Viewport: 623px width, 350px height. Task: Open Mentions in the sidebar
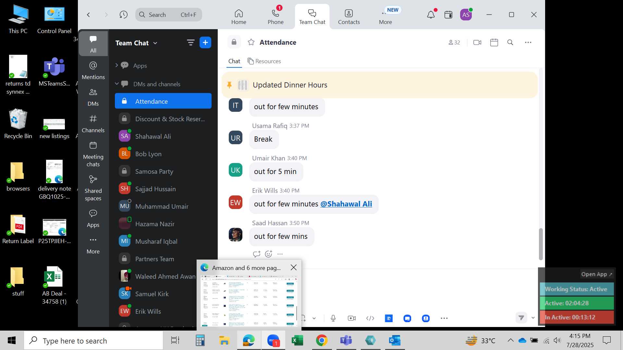[x=93, y=70]
